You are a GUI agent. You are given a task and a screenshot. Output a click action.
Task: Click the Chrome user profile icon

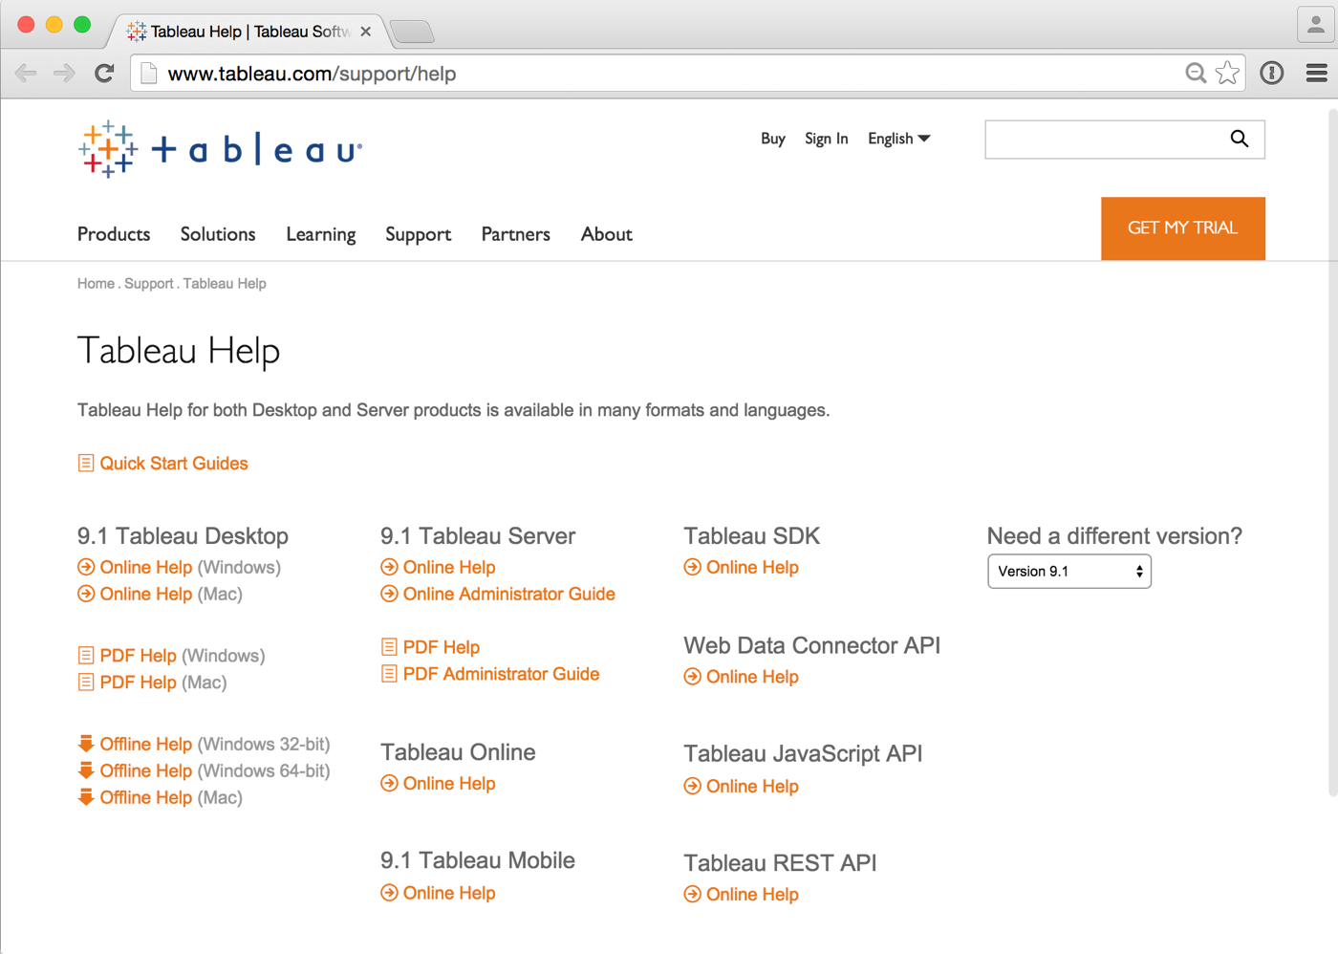pyautogui.click(x=1316, y=26)
